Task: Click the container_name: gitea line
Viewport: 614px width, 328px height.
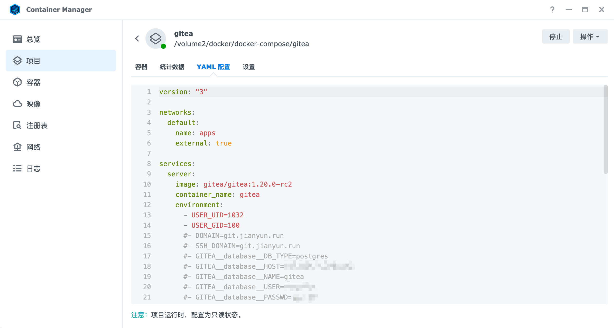Action: pos(217,195)
